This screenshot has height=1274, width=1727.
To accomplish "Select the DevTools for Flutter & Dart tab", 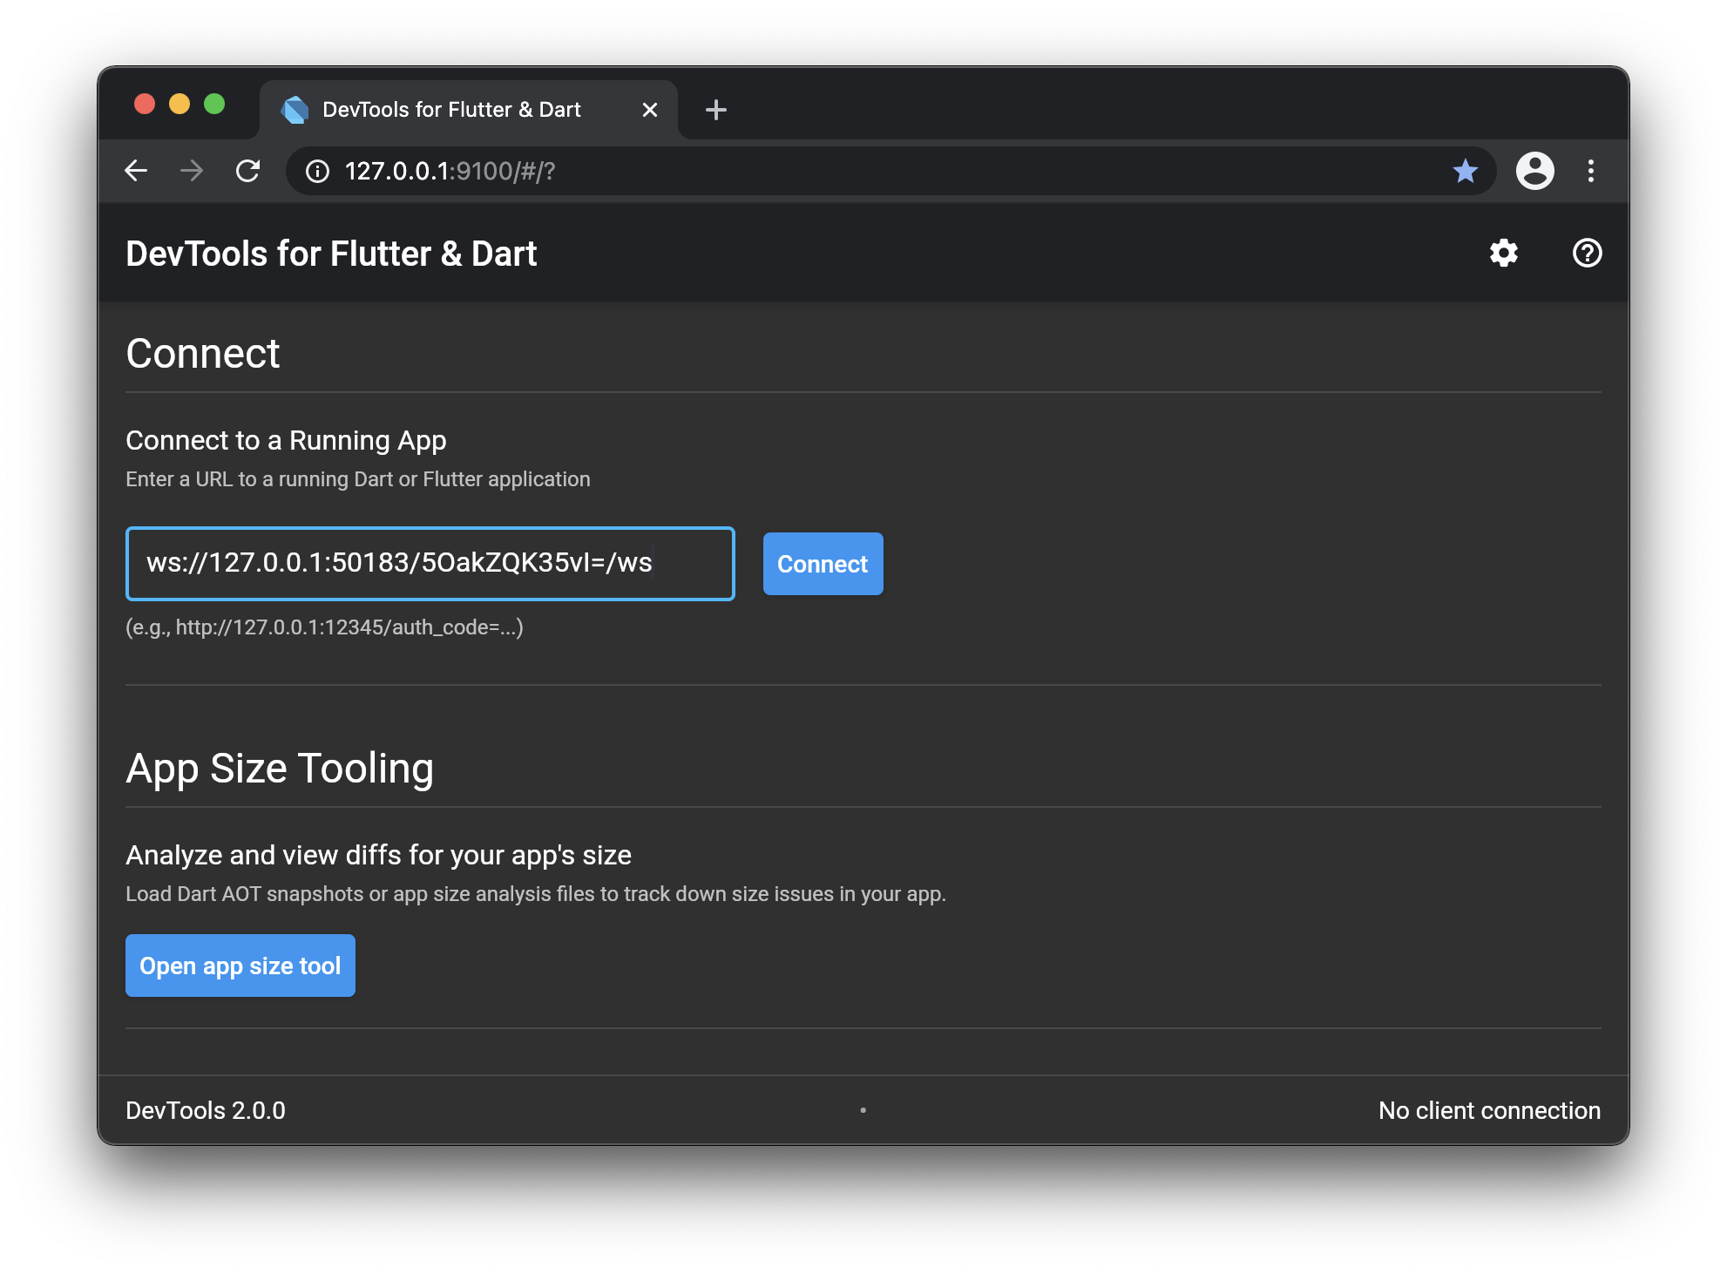I will (x=469, y=110).
